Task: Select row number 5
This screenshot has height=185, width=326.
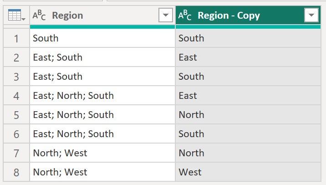Action: click(x=16, y=115)
